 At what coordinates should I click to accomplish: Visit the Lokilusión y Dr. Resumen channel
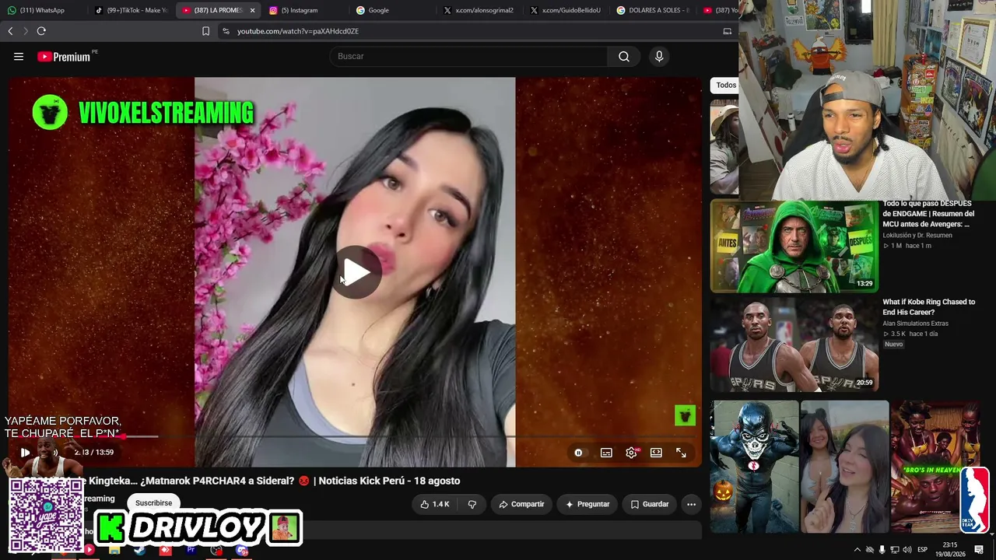917,235
